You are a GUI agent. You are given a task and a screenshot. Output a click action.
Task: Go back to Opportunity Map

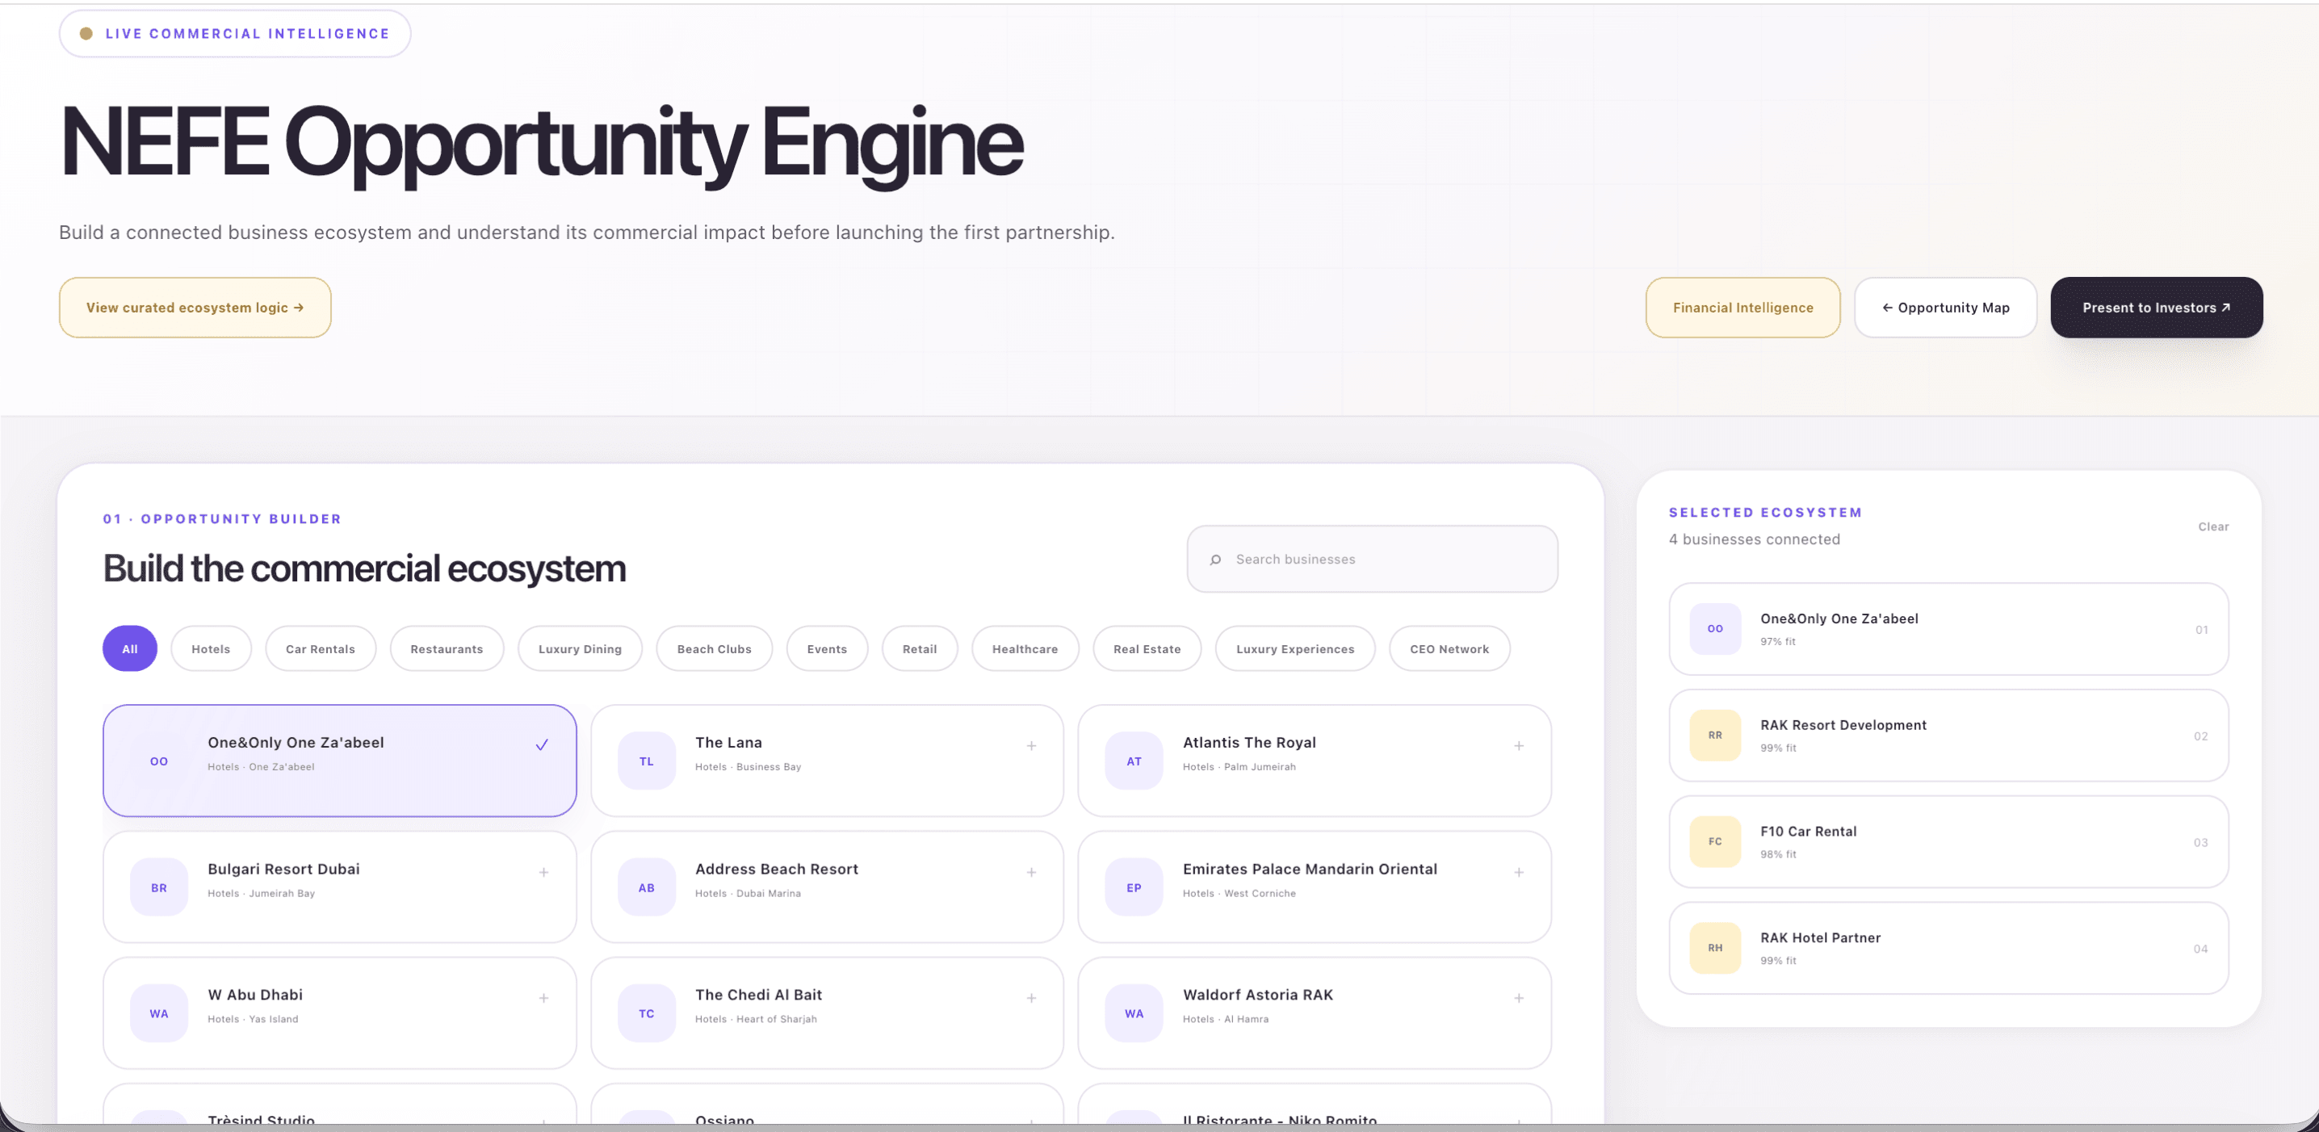(x=1945, y=308)
